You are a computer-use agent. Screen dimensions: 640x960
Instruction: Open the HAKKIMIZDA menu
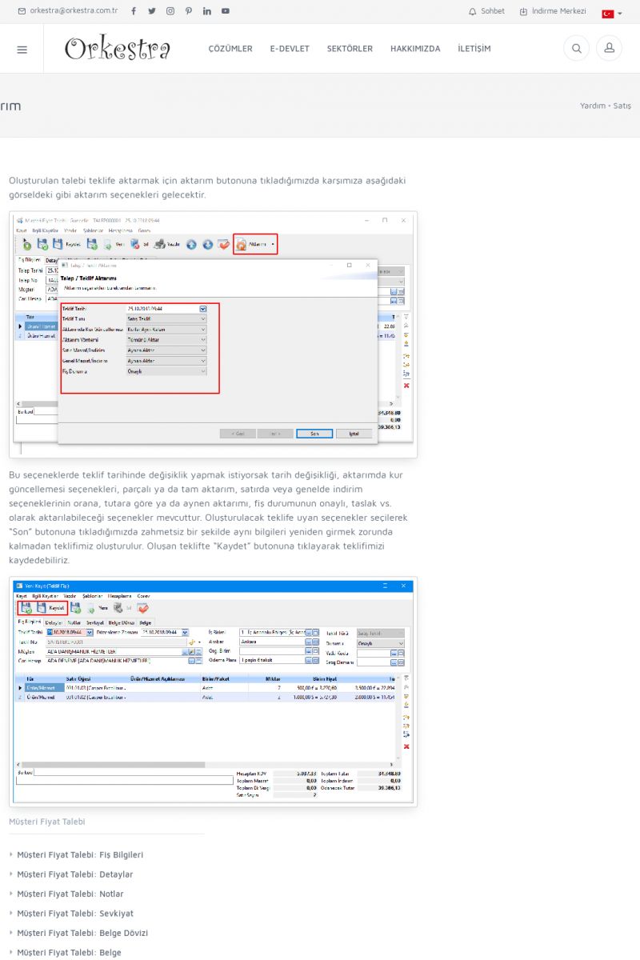coord(415,49)
